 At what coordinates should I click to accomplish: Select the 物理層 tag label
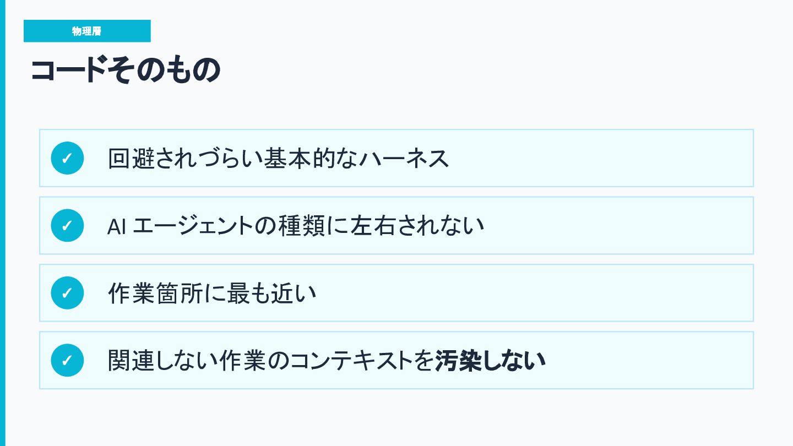tap(87, 31)
